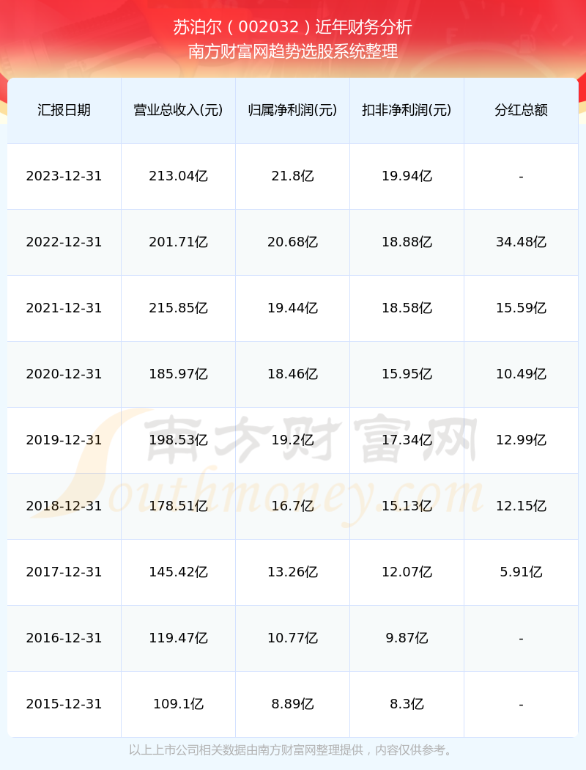Click the revenue value 119.47亿
The image size is (586, 770).
click(179, 639)
